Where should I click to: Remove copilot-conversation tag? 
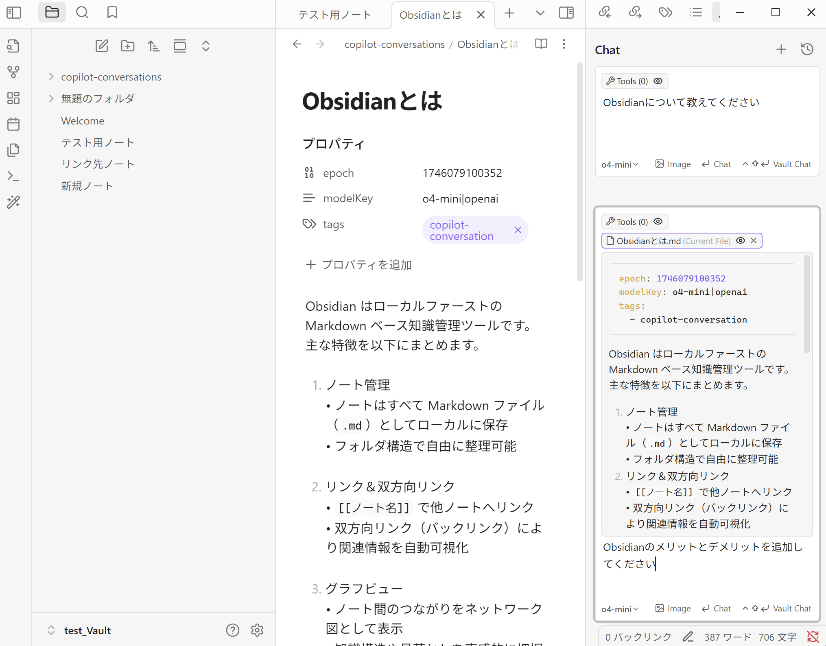pos(518,230)
